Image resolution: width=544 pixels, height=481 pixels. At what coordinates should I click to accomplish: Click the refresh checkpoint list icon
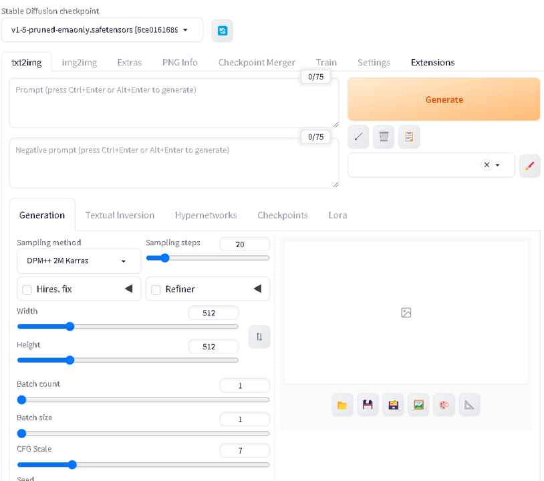click(222, 31)
